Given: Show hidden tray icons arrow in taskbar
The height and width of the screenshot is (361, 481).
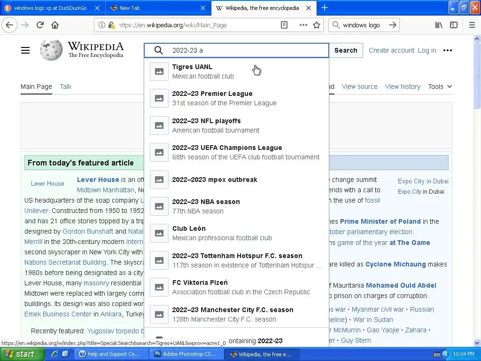Looking at the screenshot, I should point(446,354).
